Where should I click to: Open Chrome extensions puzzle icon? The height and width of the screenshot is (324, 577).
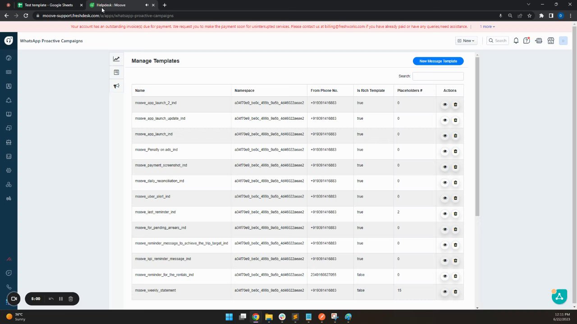point(541,16)
